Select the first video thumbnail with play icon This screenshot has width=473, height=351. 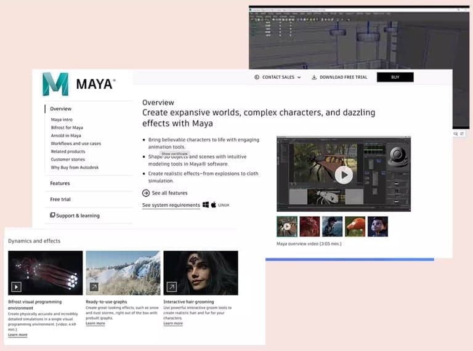[x=287, y=227]
